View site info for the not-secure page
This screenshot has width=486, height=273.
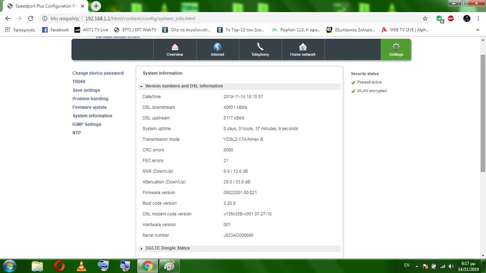tap(60, 19)
